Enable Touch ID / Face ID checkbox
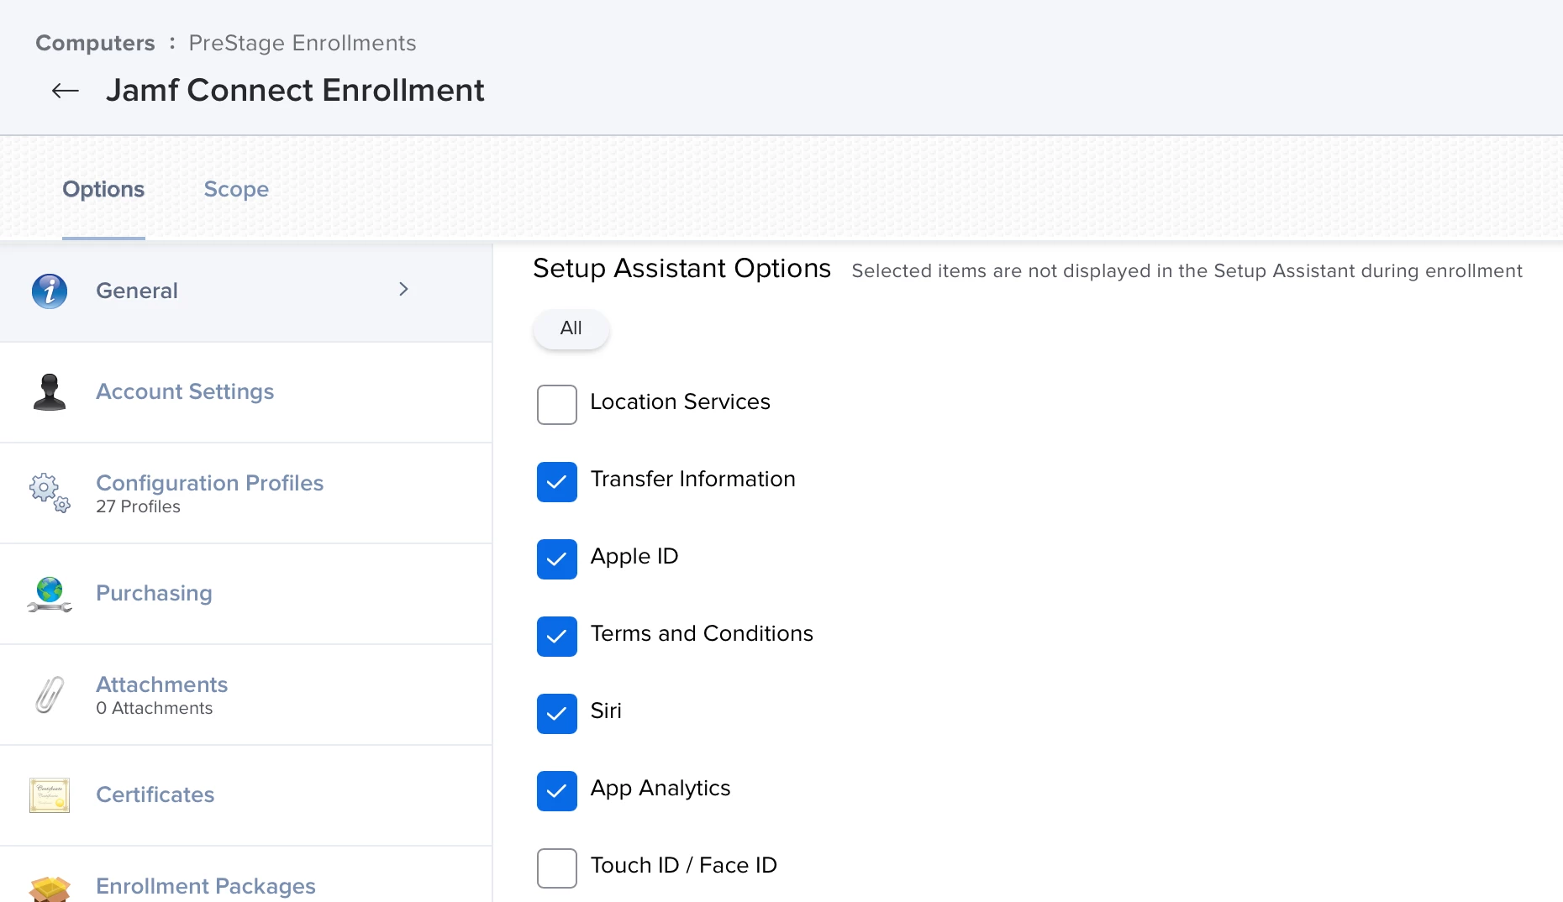The height and width of the screenshot is (902, 1563). pos(557,868)
